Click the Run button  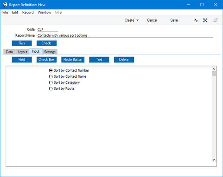pyautogui.click(x=22, y=43)
